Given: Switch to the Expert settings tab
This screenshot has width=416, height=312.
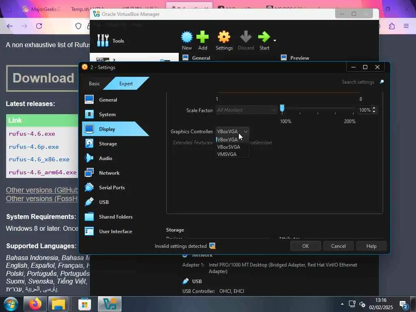Looking at the screenshot, I should pos(126,83).
